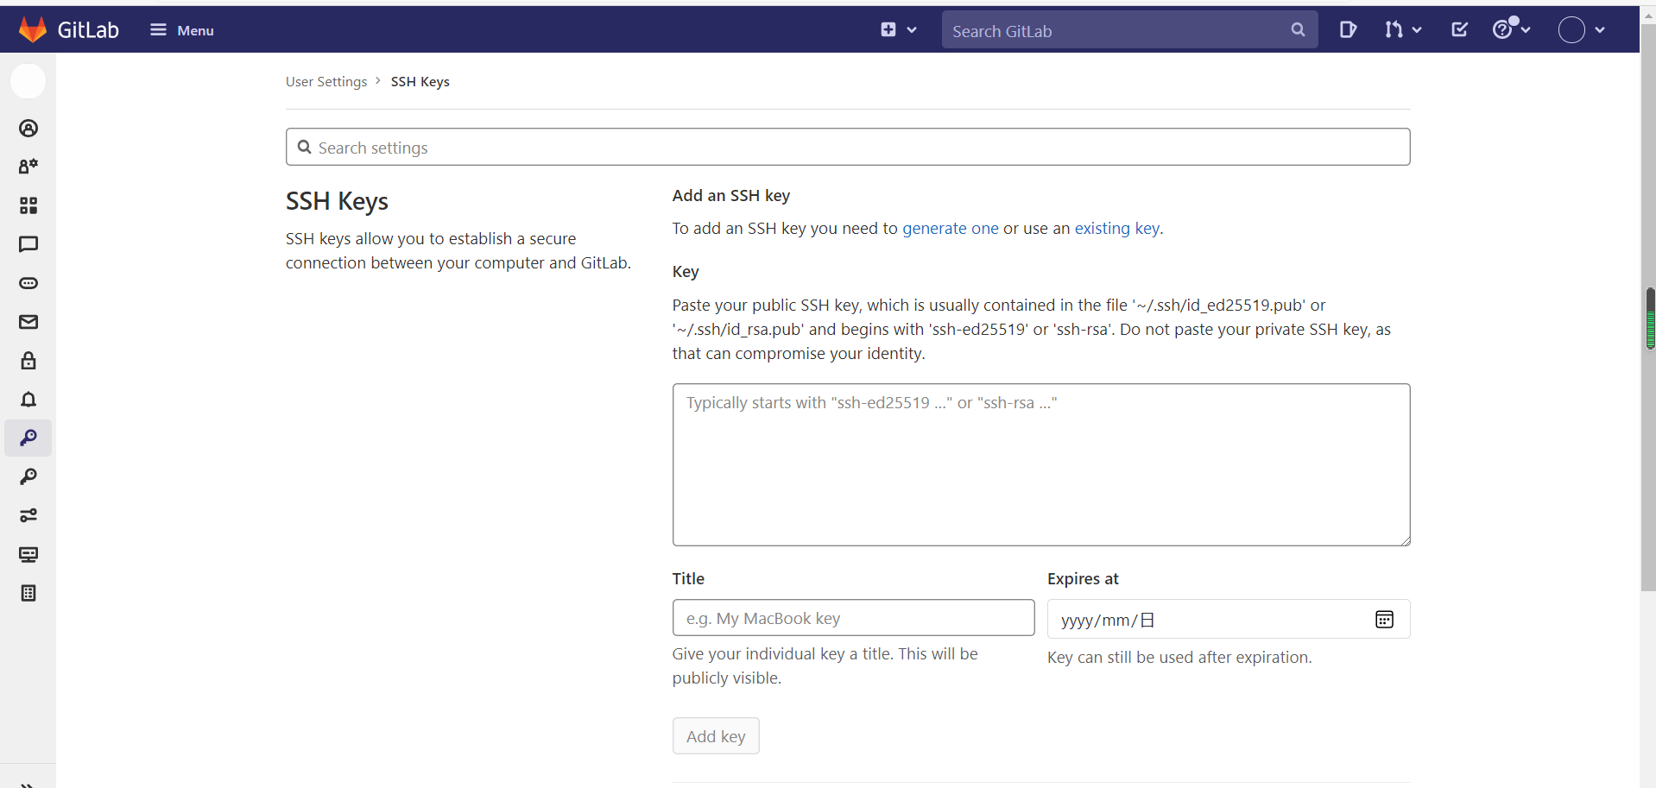Viewport: 1656px width, 788px height.
Task: Open Notifications bell icon in sidebar
Action: tap(28, 400)
